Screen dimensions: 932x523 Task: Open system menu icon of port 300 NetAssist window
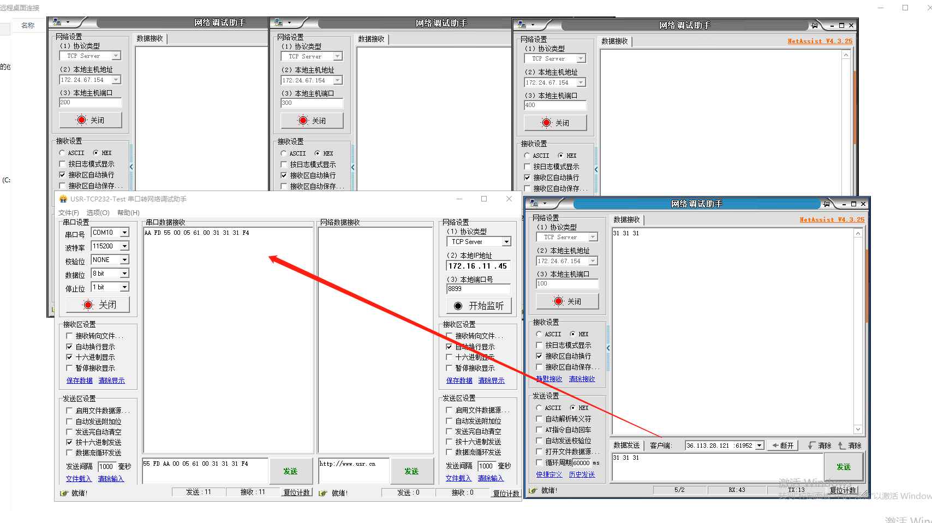(279, 23)
